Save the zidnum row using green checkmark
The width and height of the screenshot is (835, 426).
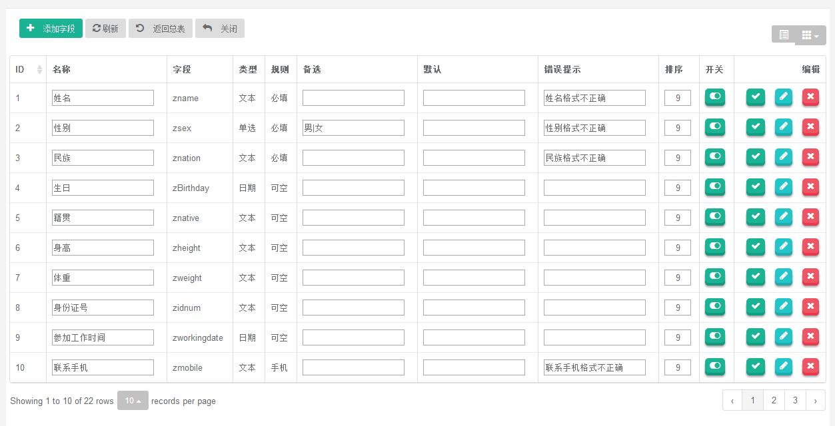pos(755,307)
